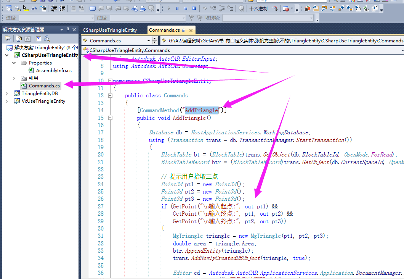Screen dimensions: 404x279
Task: Click the Step Over debug icon
Action: pyautogui.click(x=222, y=8)
